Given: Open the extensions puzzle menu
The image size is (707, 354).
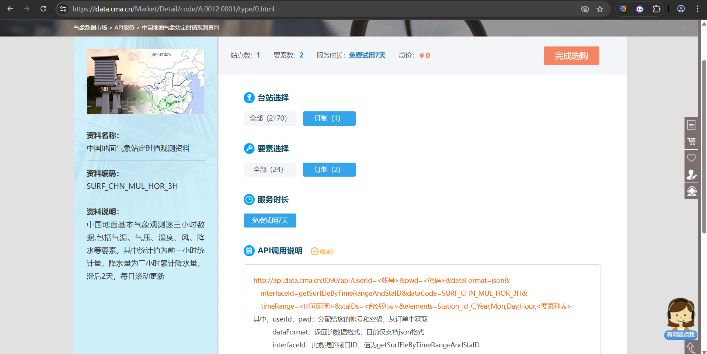Looking at the screenshot, I should tap(656, 9).
